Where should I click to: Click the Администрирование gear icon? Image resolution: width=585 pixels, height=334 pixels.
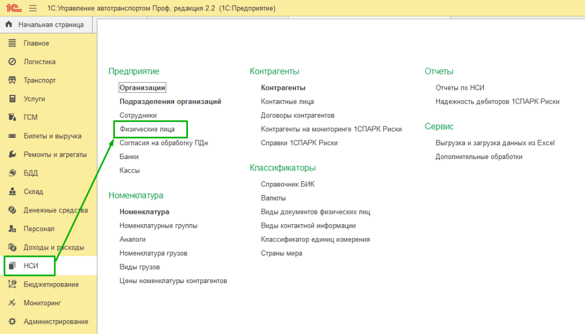tap(12, 321)
